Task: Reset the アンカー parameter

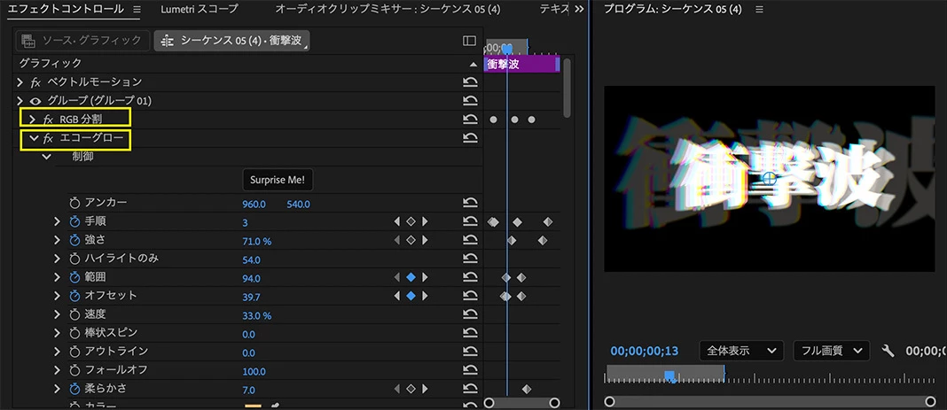Action: (470, 203)
